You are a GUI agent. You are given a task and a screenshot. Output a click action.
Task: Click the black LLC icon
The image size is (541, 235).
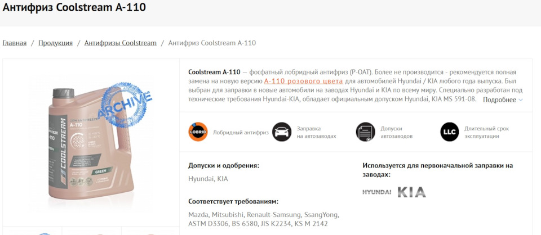450,132
